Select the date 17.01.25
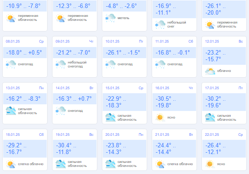This screenshot has width=249, height=174. pos(212,88)
